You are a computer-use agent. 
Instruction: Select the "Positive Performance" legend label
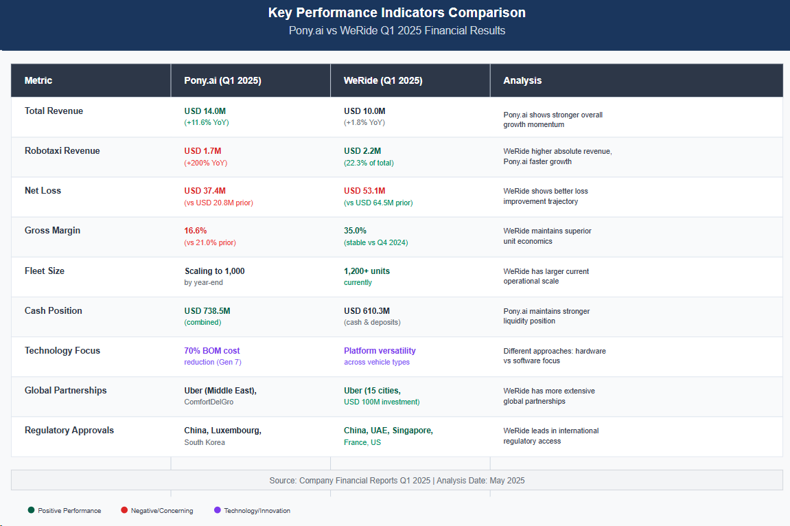click(x=69, y=510)
